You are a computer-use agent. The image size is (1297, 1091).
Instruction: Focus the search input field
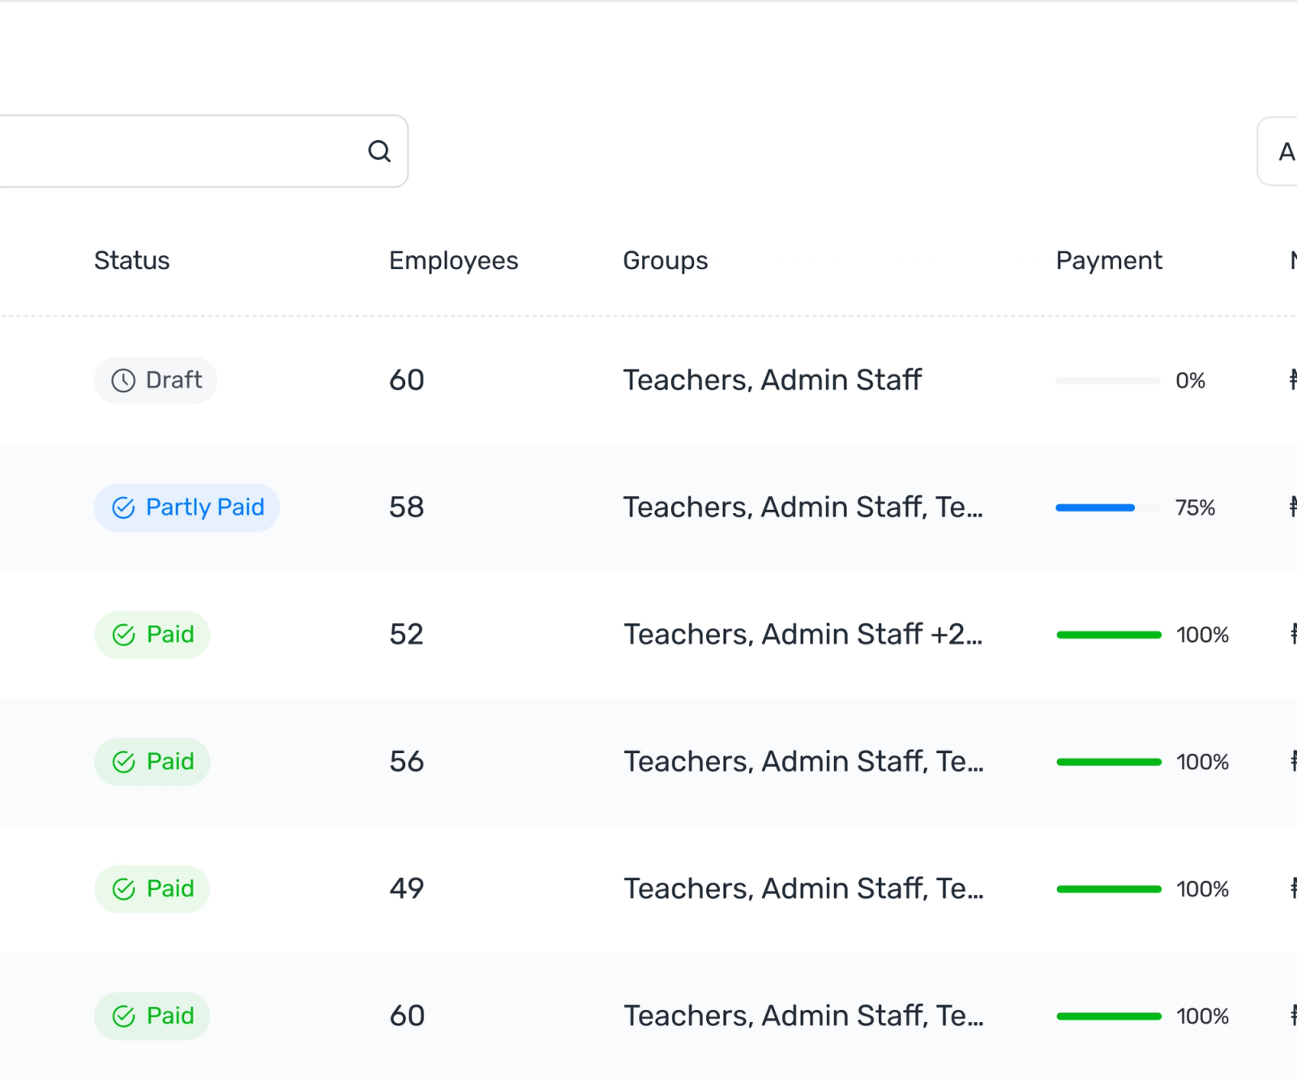(203, 151)
